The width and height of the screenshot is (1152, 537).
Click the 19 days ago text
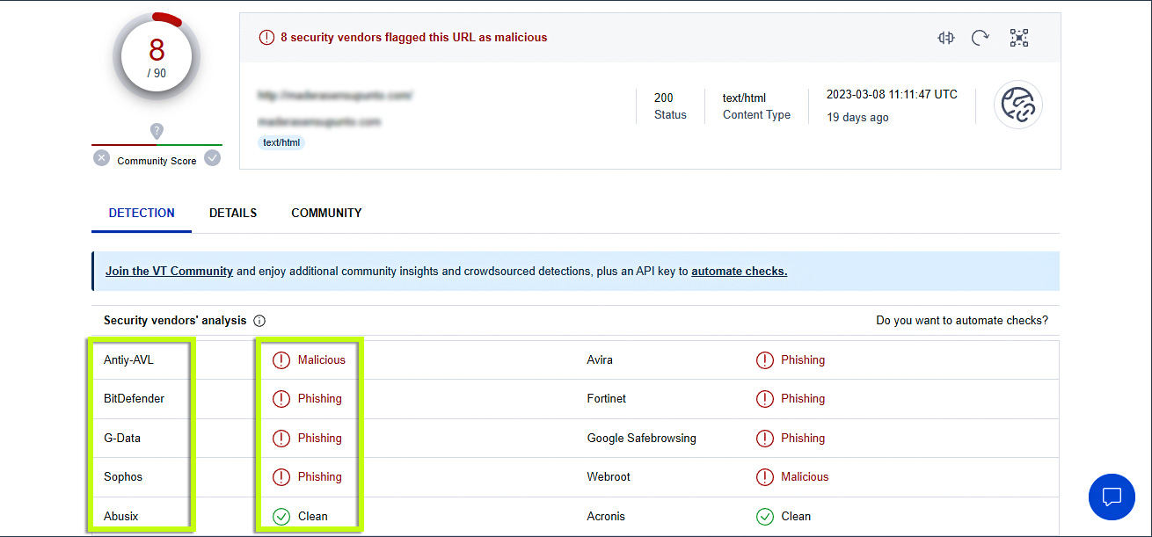click(857, 117)
